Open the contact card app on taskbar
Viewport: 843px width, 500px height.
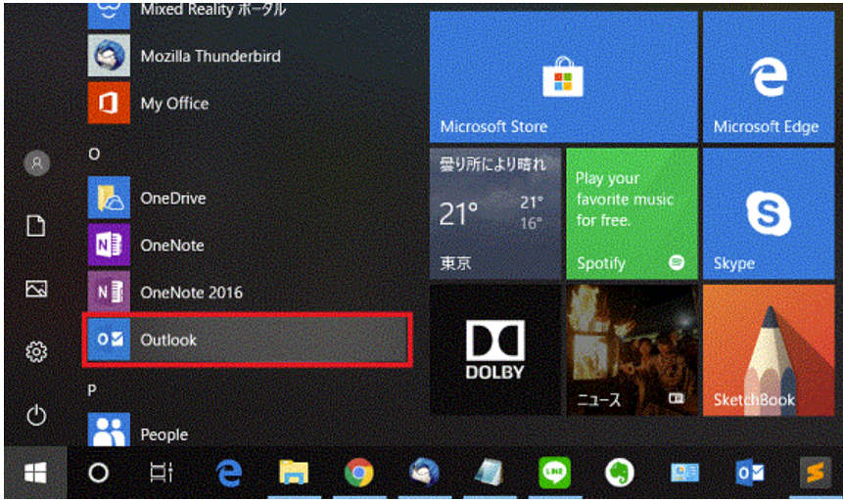[684, 474]
